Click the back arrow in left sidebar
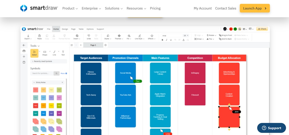 (x=24, y=45)
